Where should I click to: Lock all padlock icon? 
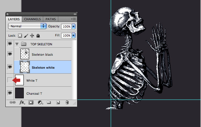[x=38, y=36]
